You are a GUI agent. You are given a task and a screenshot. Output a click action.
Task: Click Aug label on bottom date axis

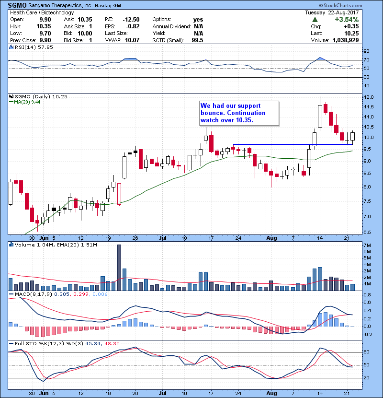tap(271, 393)
